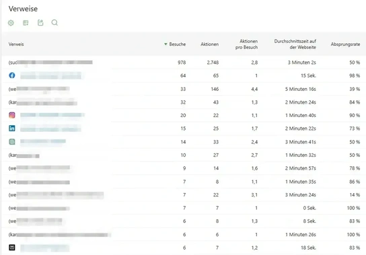Image resolution: width=366 pixels, height=255 pixels.
Task: Click the '15 Sek.' duration value
Action: (308, 75)
